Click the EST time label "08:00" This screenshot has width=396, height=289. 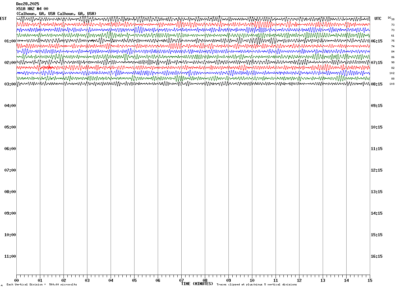(10, 192)
